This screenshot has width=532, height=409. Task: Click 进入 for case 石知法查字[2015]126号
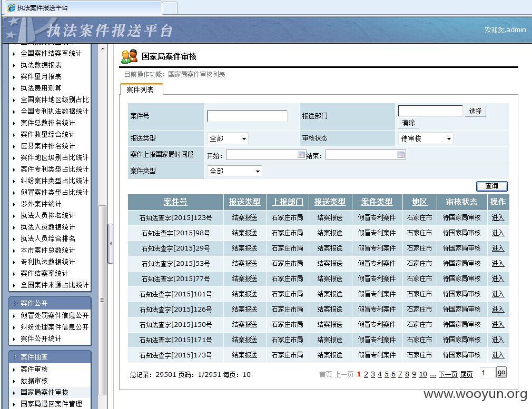pos(498,310)
